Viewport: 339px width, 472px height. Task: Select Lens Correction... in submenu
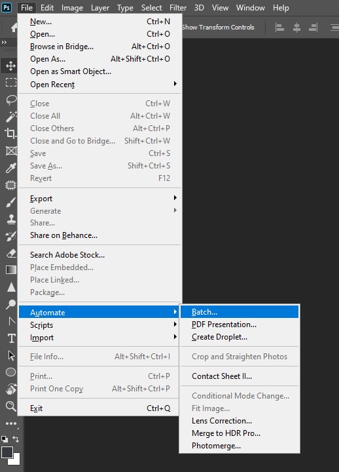(x=240, y=421)
